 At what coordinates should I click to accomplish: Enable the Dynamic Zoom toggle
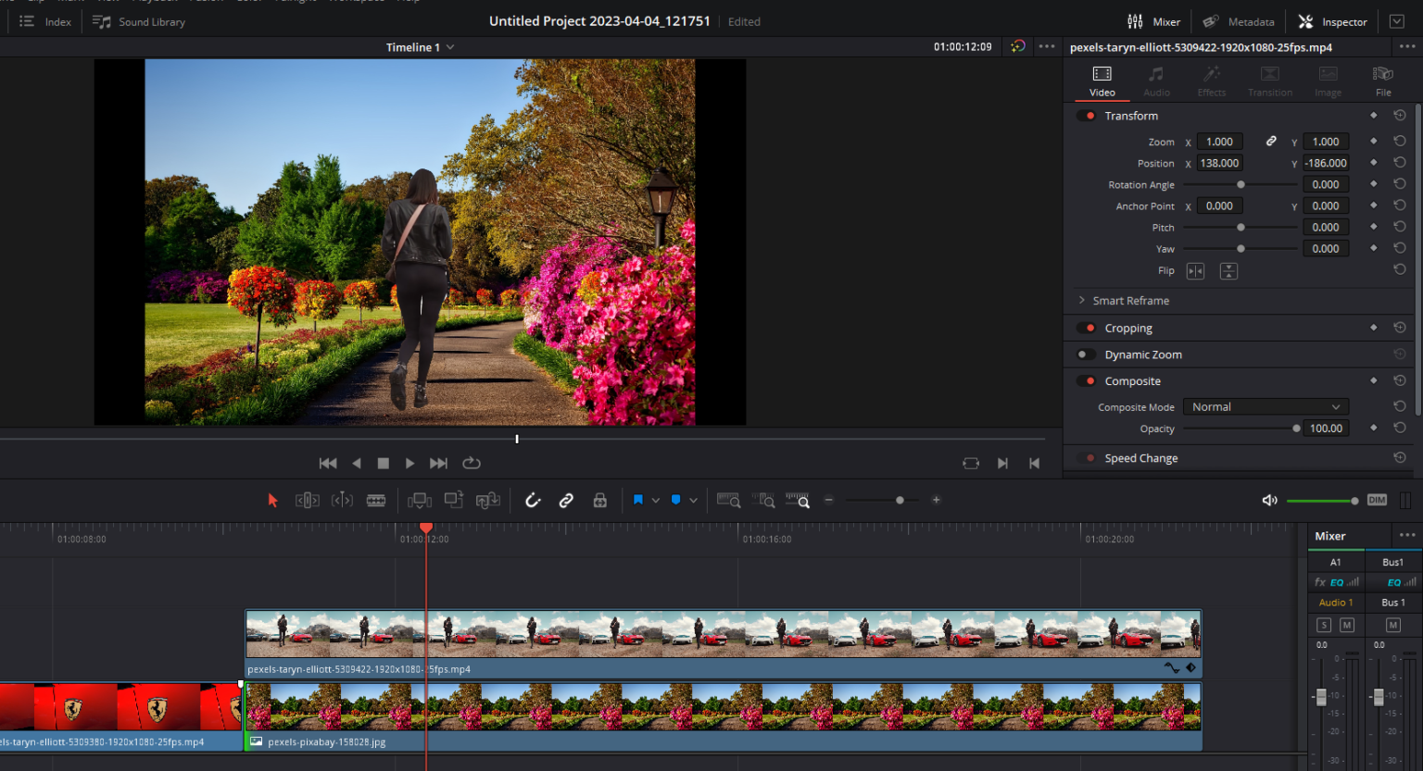click(1086, 354)
